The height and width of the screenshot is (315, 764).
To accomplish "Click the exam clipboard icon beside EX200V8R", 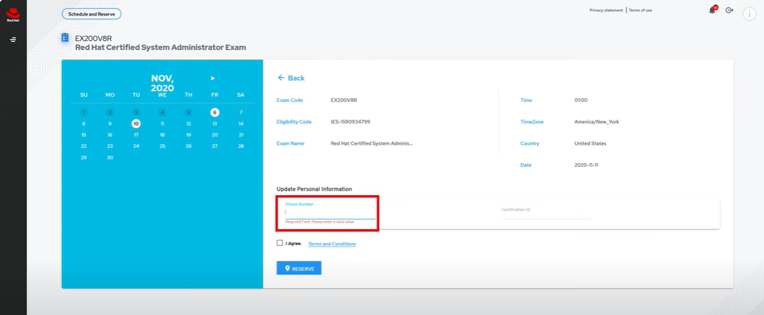I will pyautogui.click(x=65, y=38).
